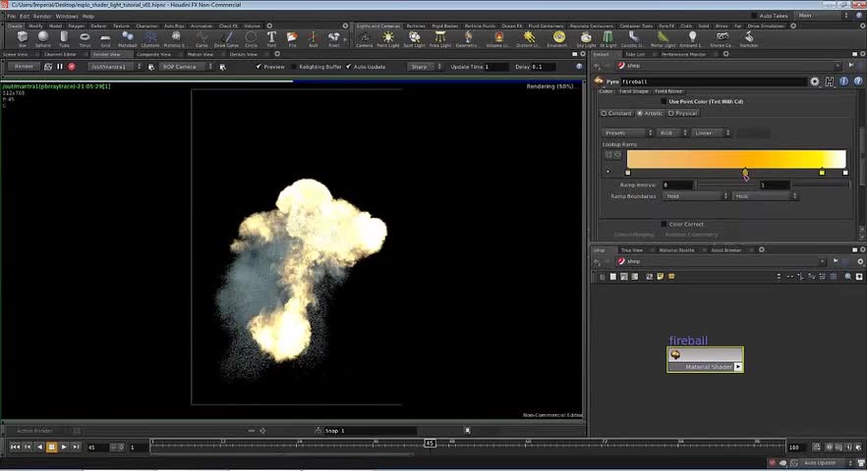Expand the ROP Camera dropdown
867x471 pixels.
point(186,67)
